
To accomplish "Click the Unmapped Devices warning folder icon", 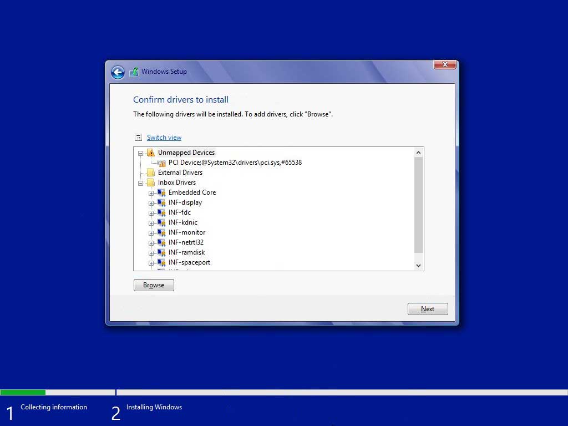I will pyautogui.click(x=151, y=153).
